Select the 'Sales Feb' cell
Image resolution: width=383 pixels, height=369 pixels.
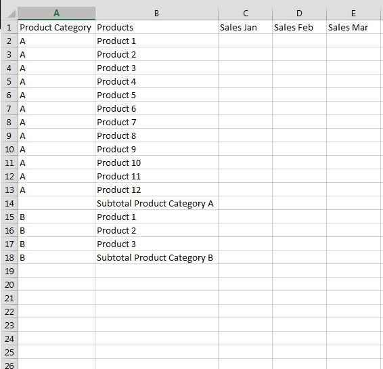[x=299, y=27]
